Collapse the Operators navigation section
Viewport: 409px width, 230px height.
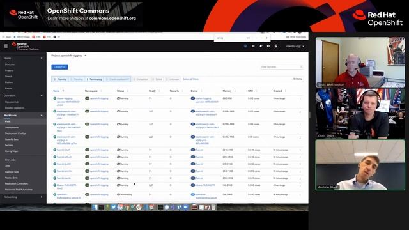(x=23, y=96)
